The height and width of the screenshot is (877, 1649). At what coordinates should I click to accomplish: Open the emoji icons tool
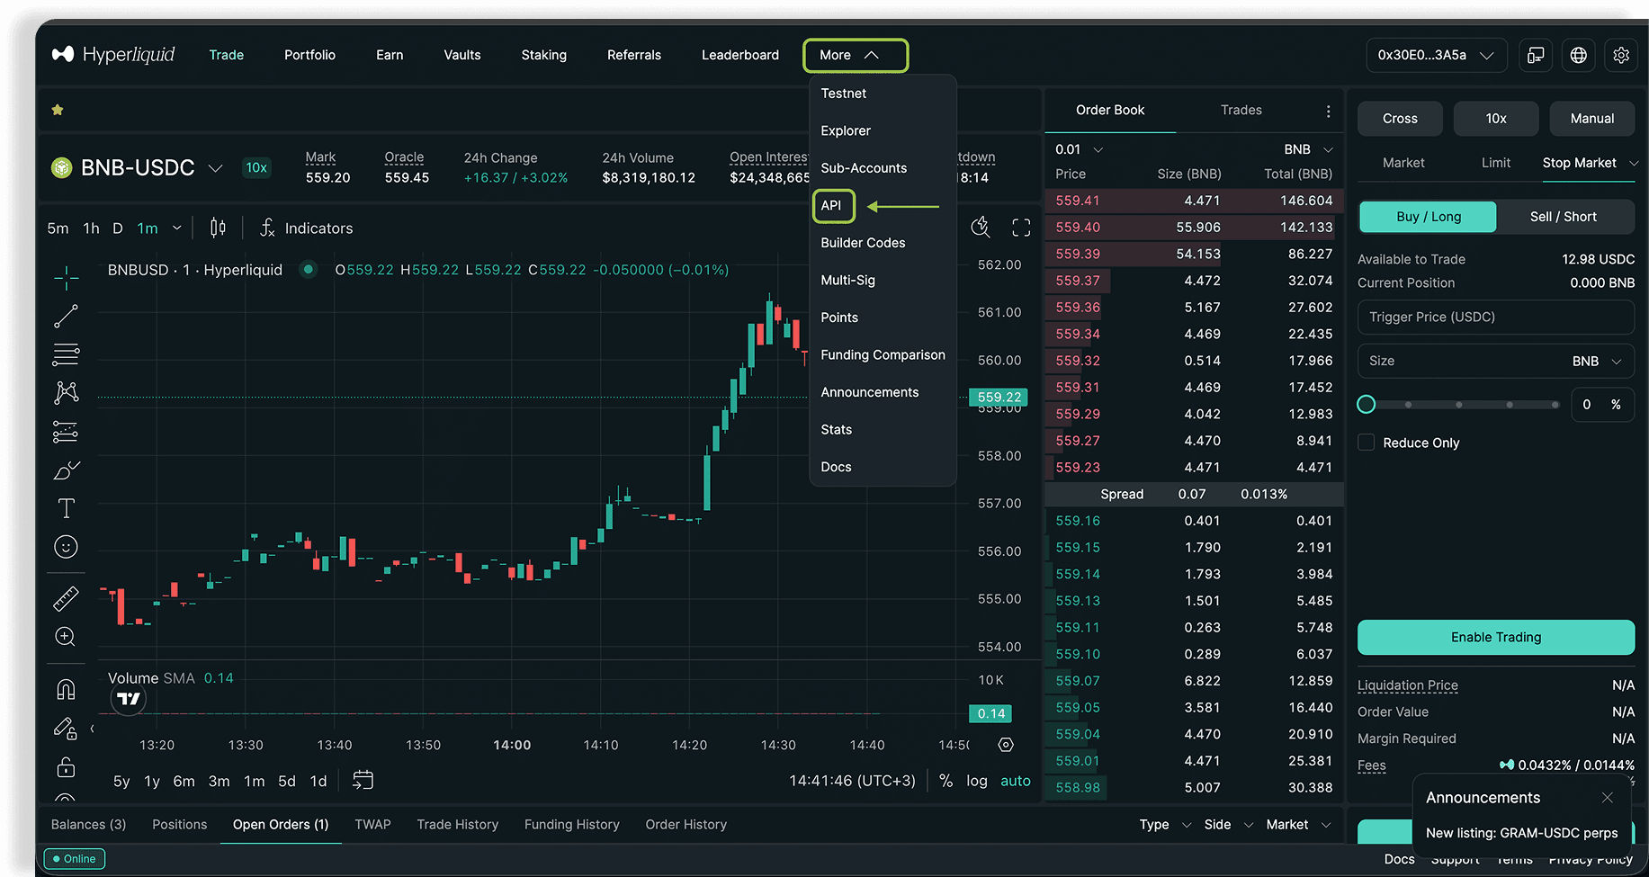[66, 547]
